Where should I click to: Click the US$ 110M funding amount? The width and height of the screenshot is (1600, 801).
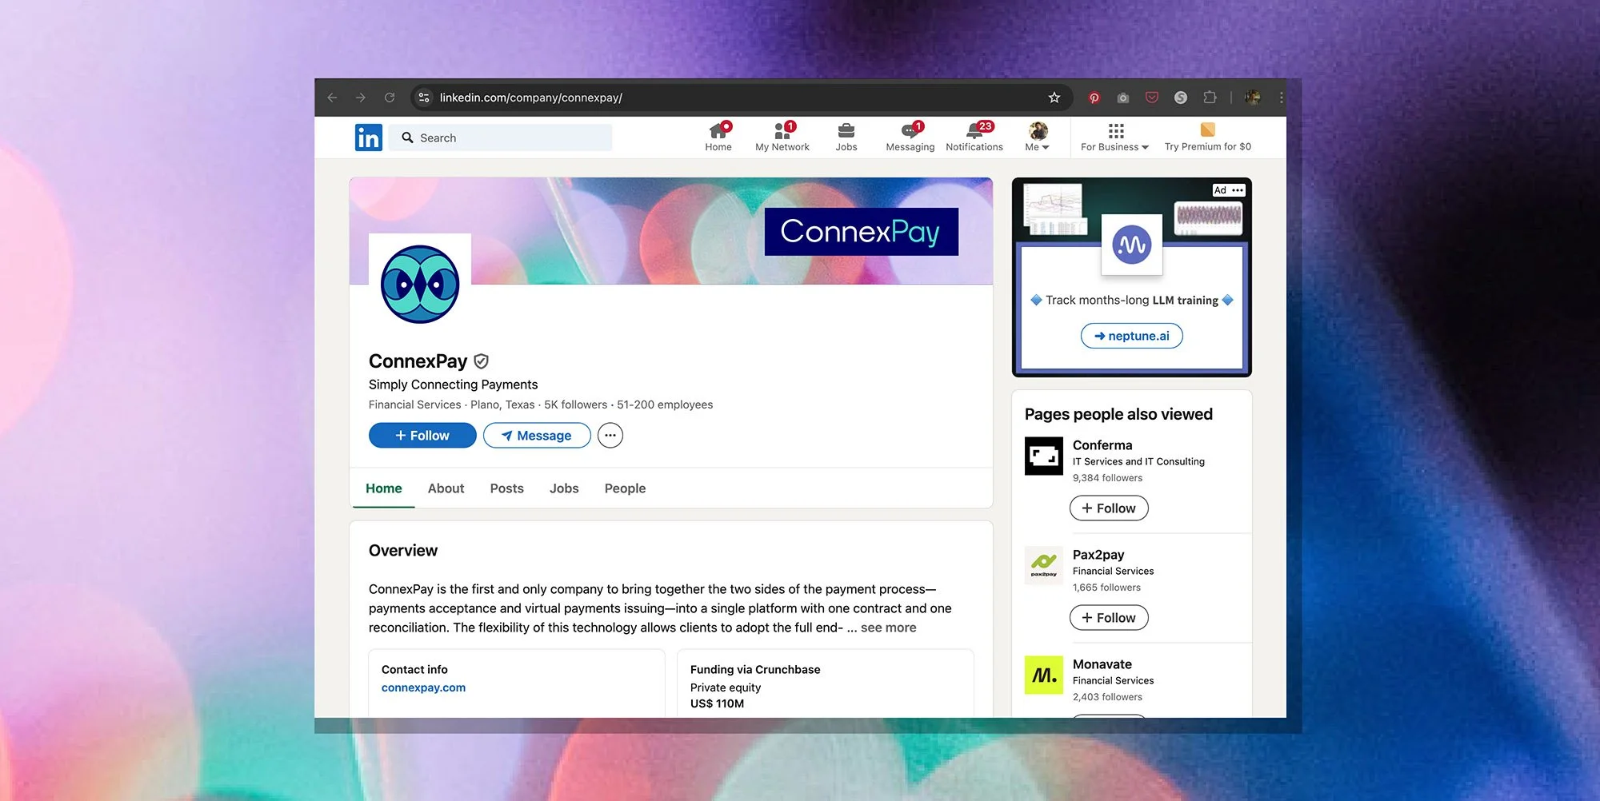pyautogui.click(x=717, y=703)
